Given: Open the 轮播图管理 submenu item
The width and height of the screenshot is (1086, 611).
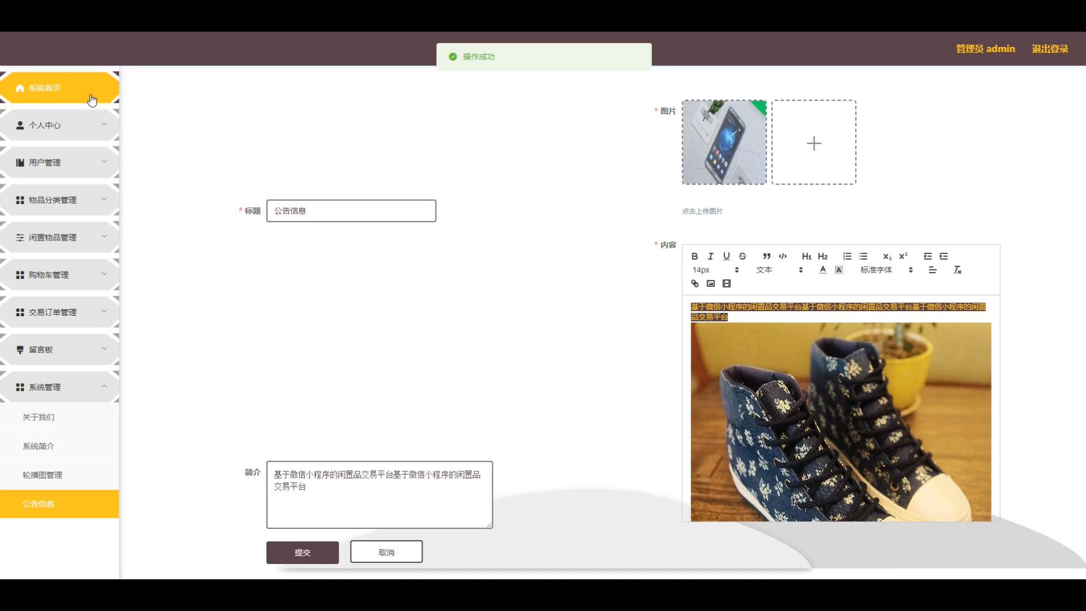Looking at the screenshot, I should [59, 475].
